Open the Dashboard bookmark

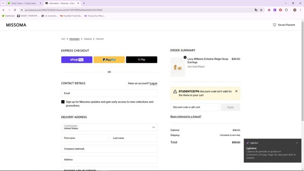(8, 16)
